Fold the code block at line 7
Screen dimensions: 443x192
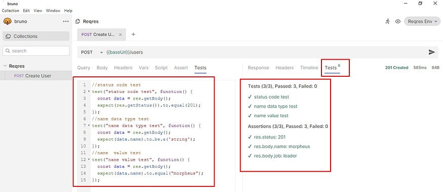pos(89,126)
